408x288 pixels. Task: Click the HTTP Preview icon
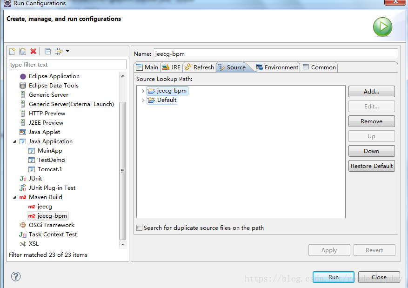(23, 114)
